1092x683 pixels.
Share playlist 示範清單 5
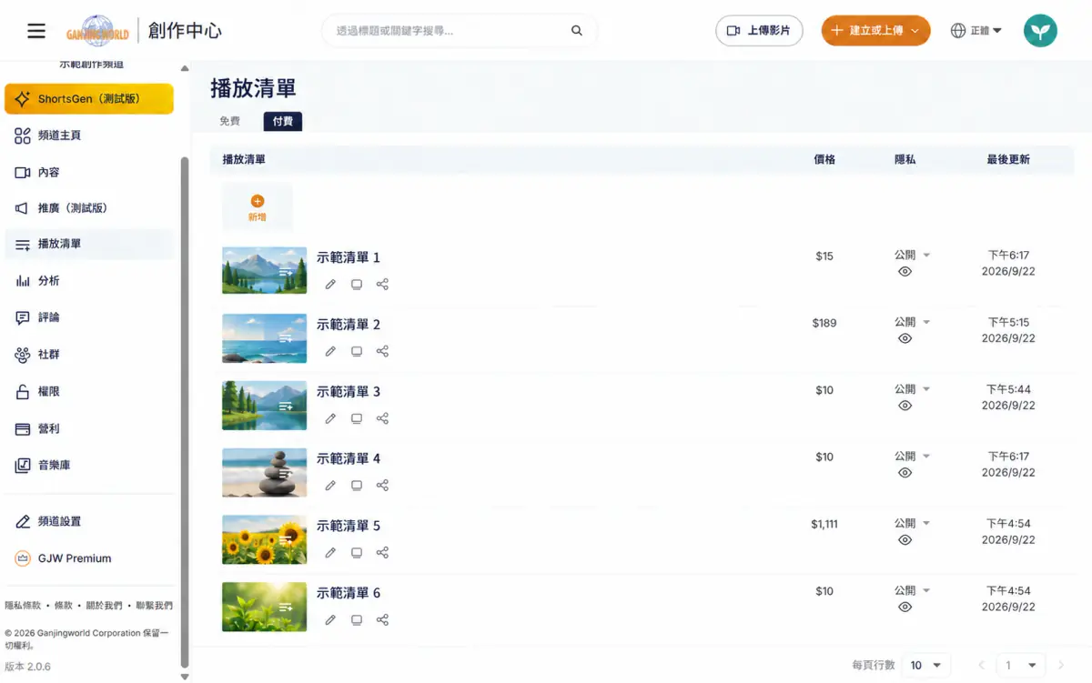pyautogui.click(x=382, y=553)
